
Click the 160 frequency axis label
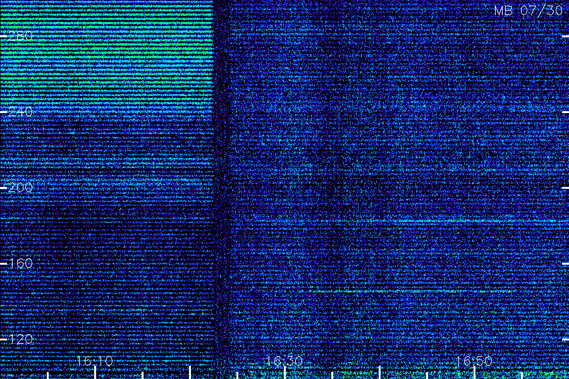coord(20,263)
